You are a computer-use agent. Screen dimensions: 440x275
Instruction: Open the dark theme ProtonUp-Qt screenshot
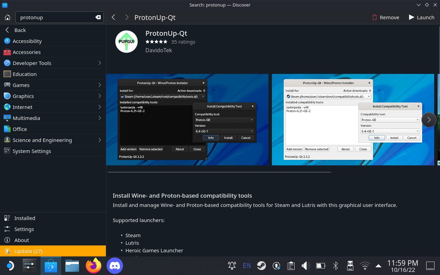tap(187, 120)
